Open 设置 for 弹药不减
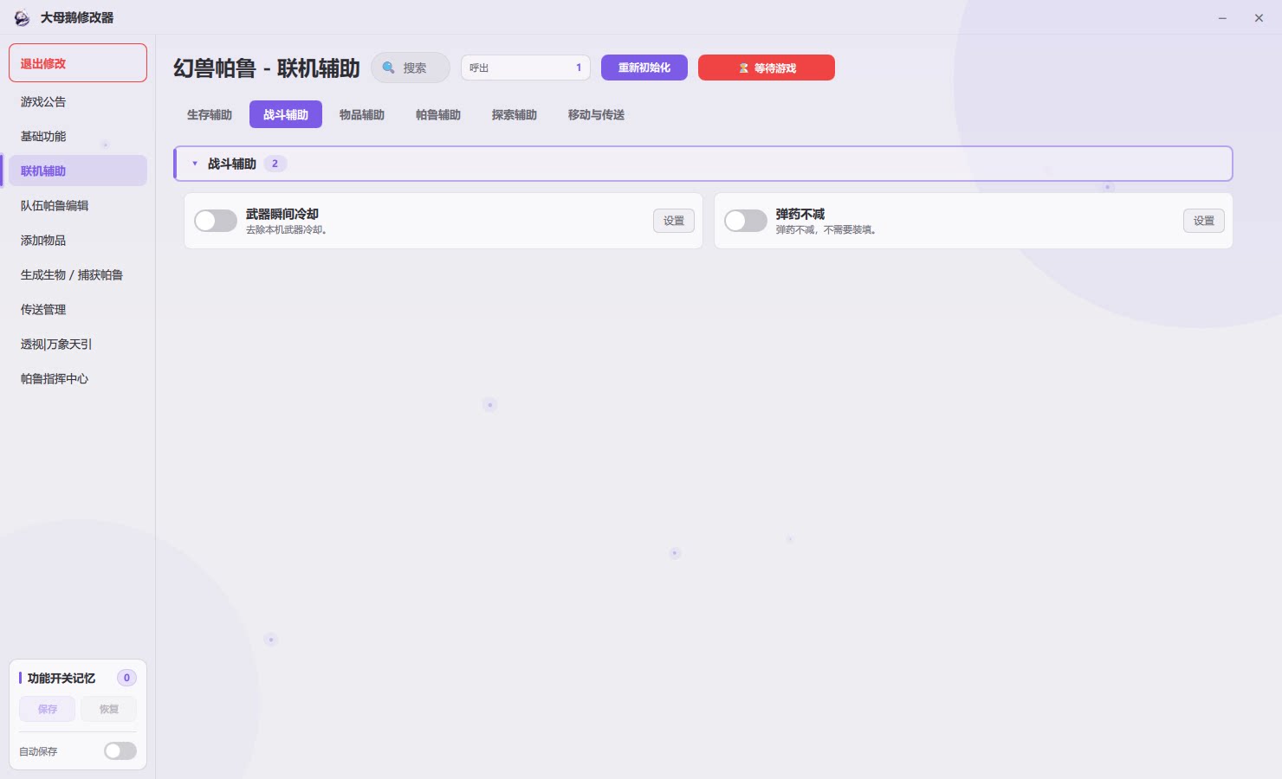 coord(1204,221)
